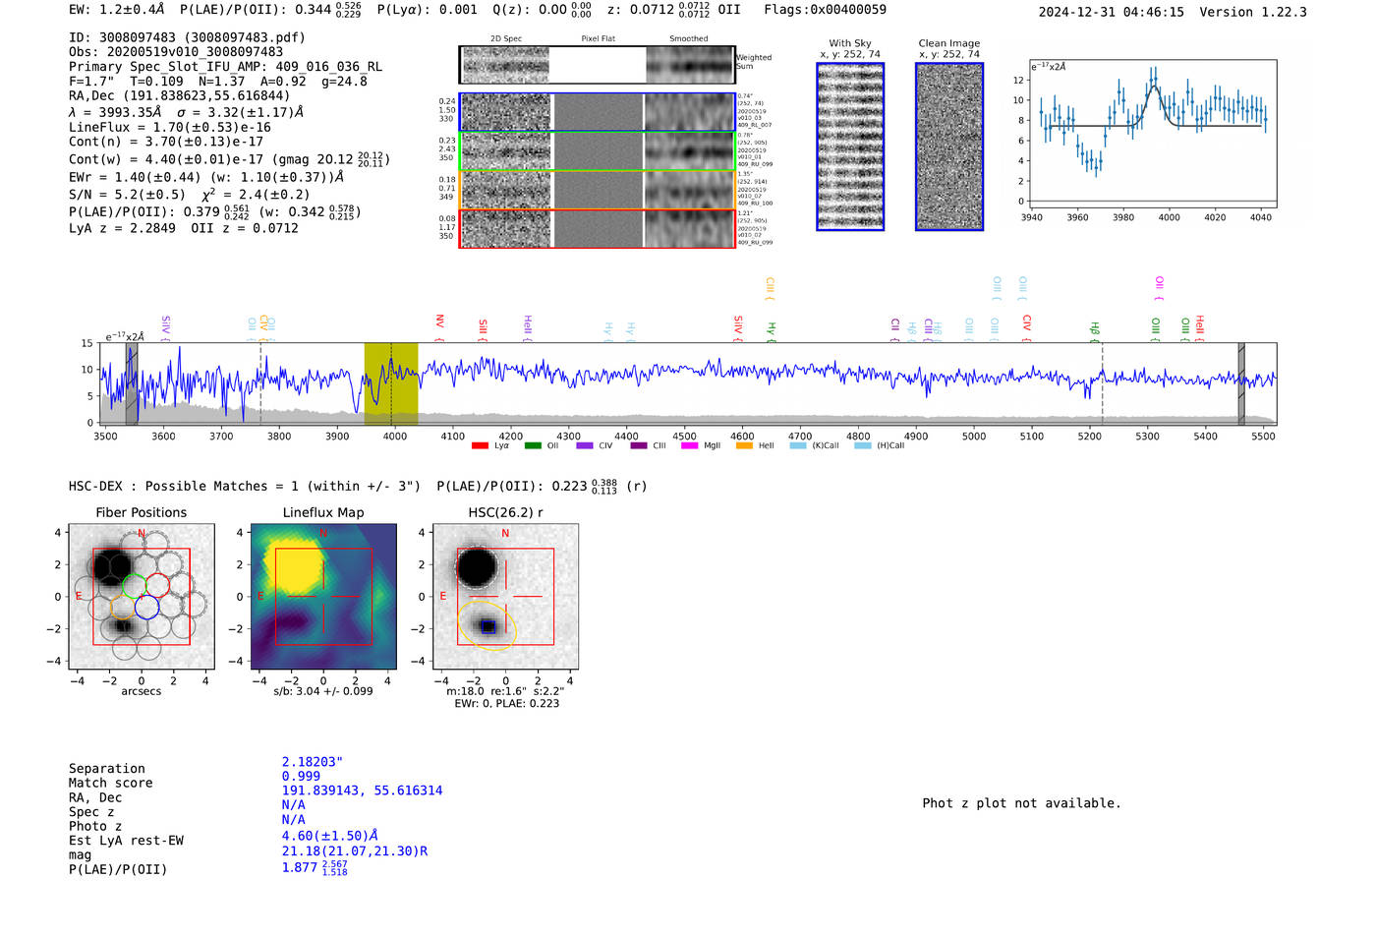The height and width of the screenshot is (937, 1376).
Task: Click the match score value 0.999
Action: 301,776
